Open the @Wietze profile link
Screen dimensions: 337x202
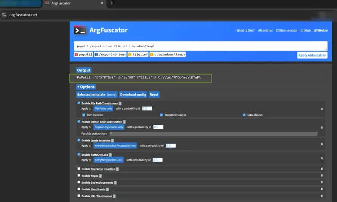321,31
